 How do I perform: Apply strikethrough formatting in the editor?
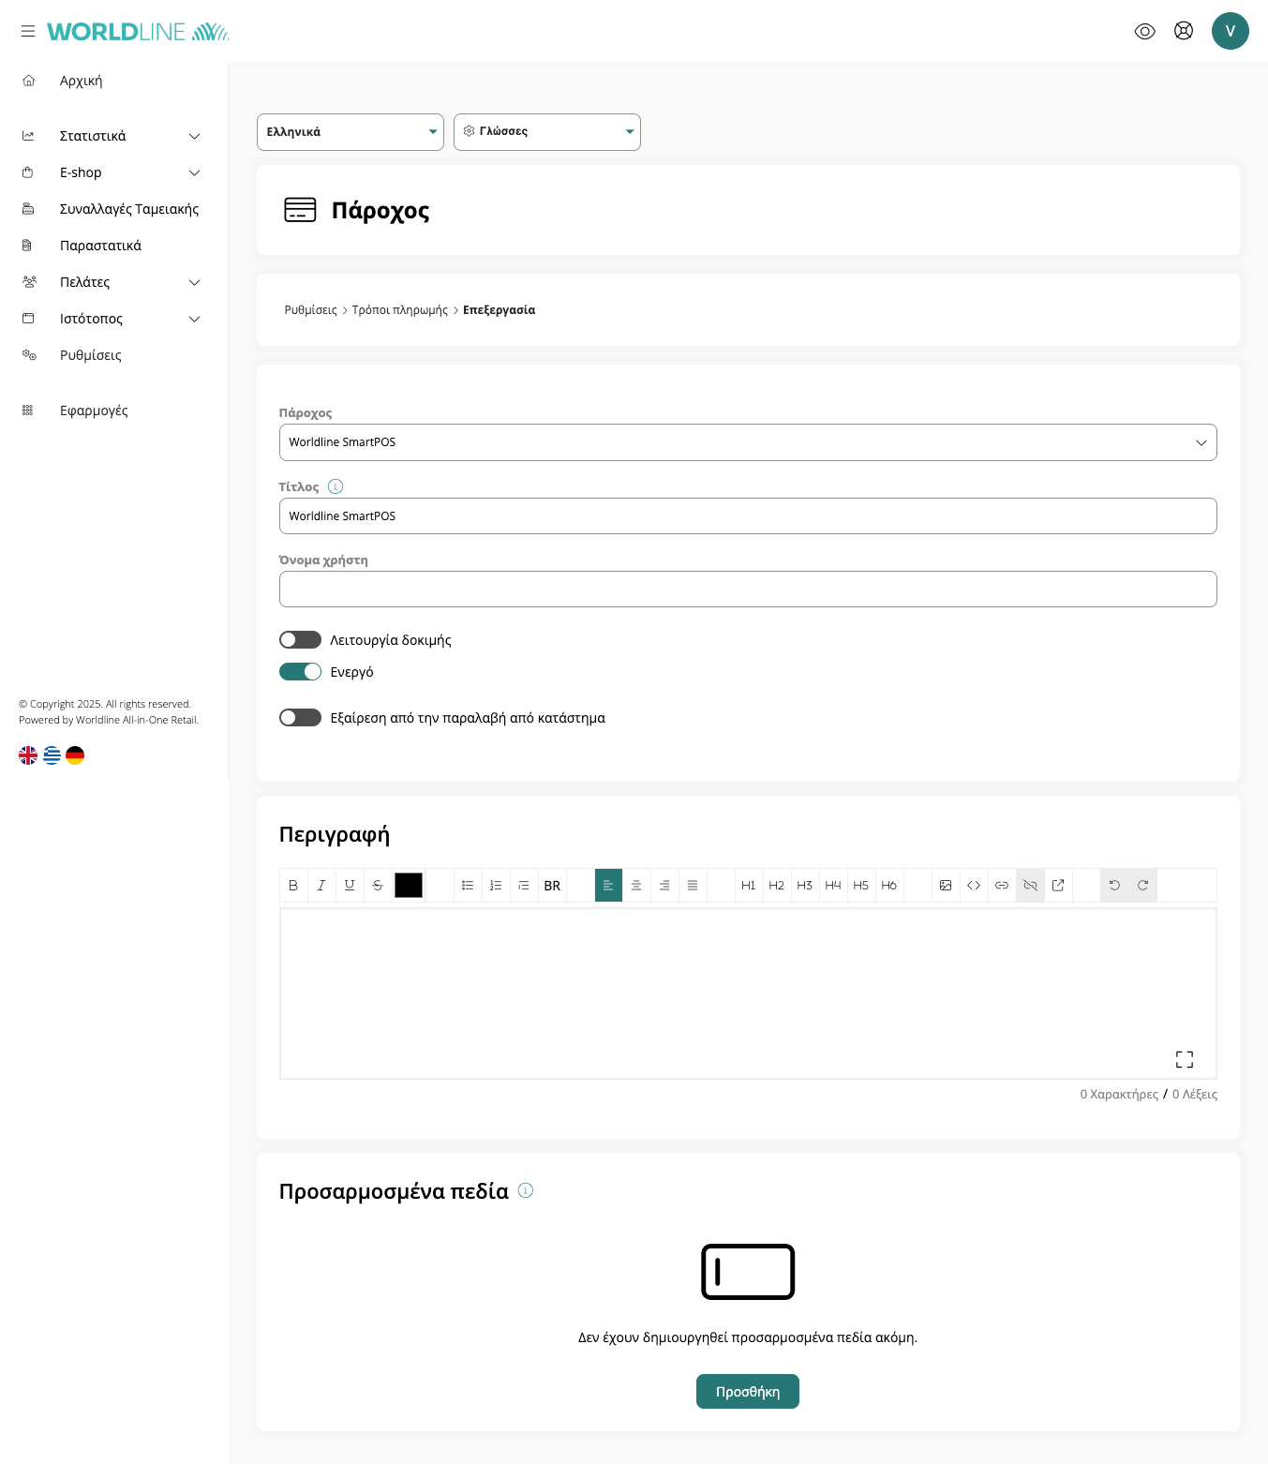378,885
